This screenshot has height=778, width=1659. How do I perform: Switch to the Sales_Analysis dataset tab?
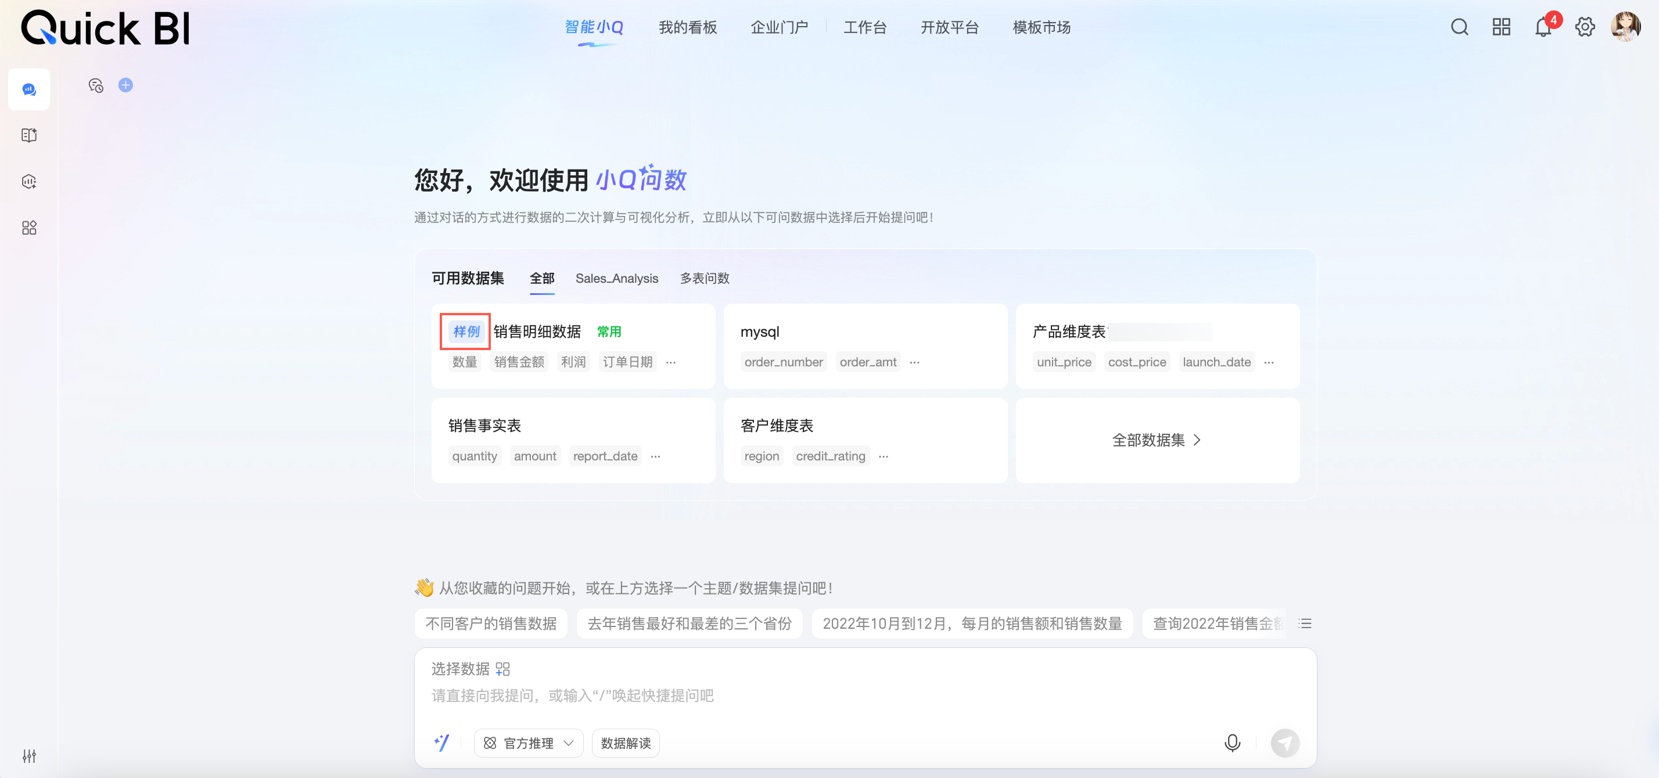point(616,278)
